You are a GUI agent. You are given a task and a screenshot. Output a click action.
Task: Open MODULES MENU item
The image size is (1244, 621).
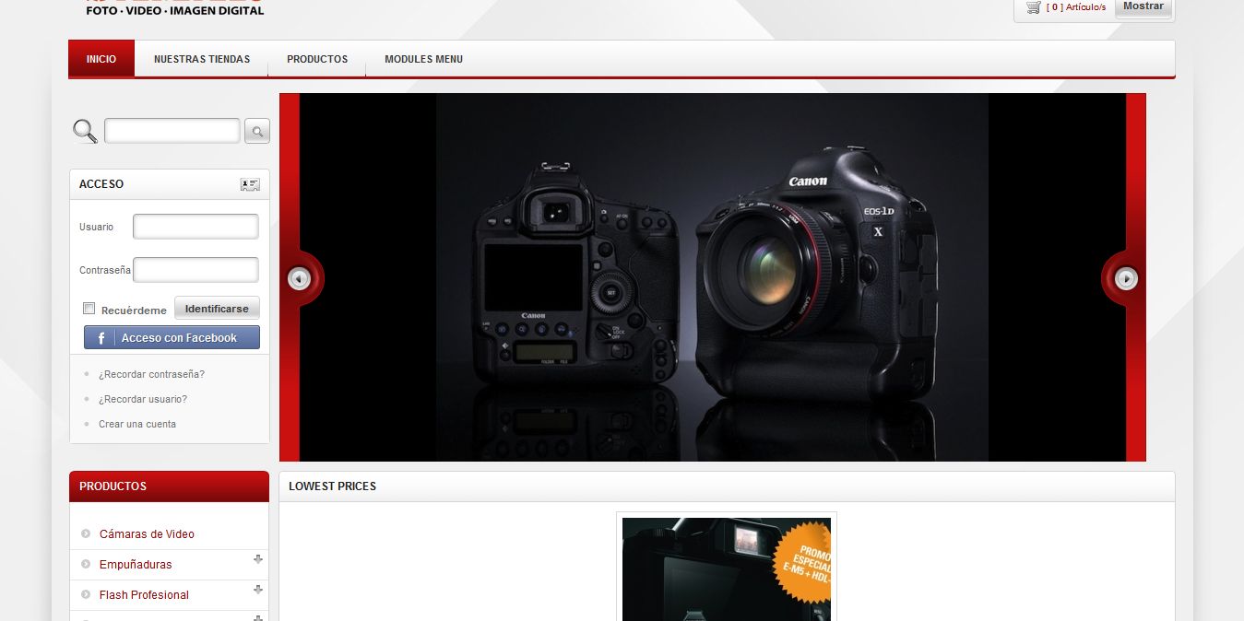pos(423,59)
